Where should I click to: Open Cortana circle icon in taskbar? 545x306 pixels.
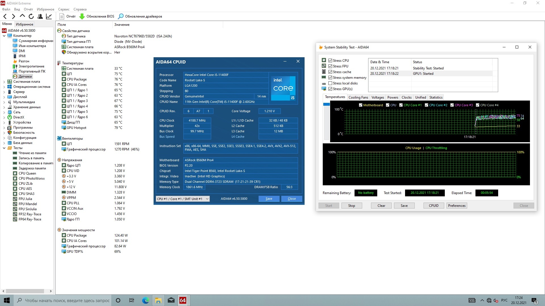click(118, 300)
